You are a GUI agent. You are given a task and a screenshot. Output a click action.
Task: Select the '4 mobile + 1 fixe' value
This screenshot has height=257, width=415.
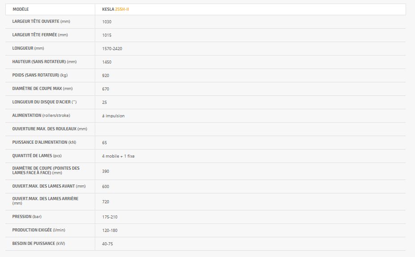click(x=118, y=156)
